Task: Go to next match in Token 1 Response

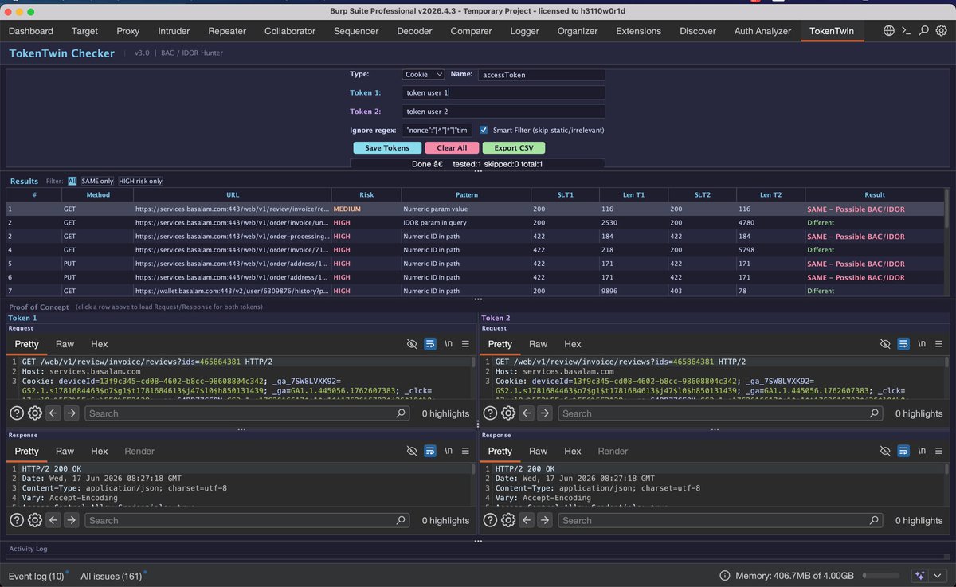Action: point(72,520)
